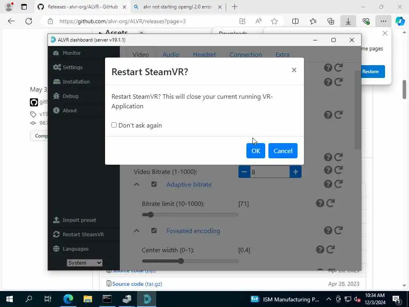Screen dimensions: 409x307
Task: Open the Debug sidebar item
Action: [66, 96]
